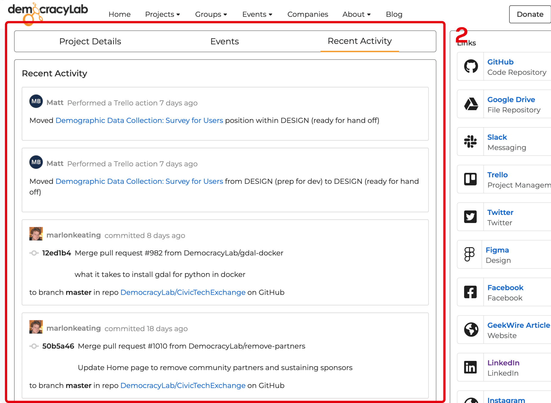This screenshot has width=551, height=403.
Task: Open the Companies page
Action: click(x=308, y=14)
